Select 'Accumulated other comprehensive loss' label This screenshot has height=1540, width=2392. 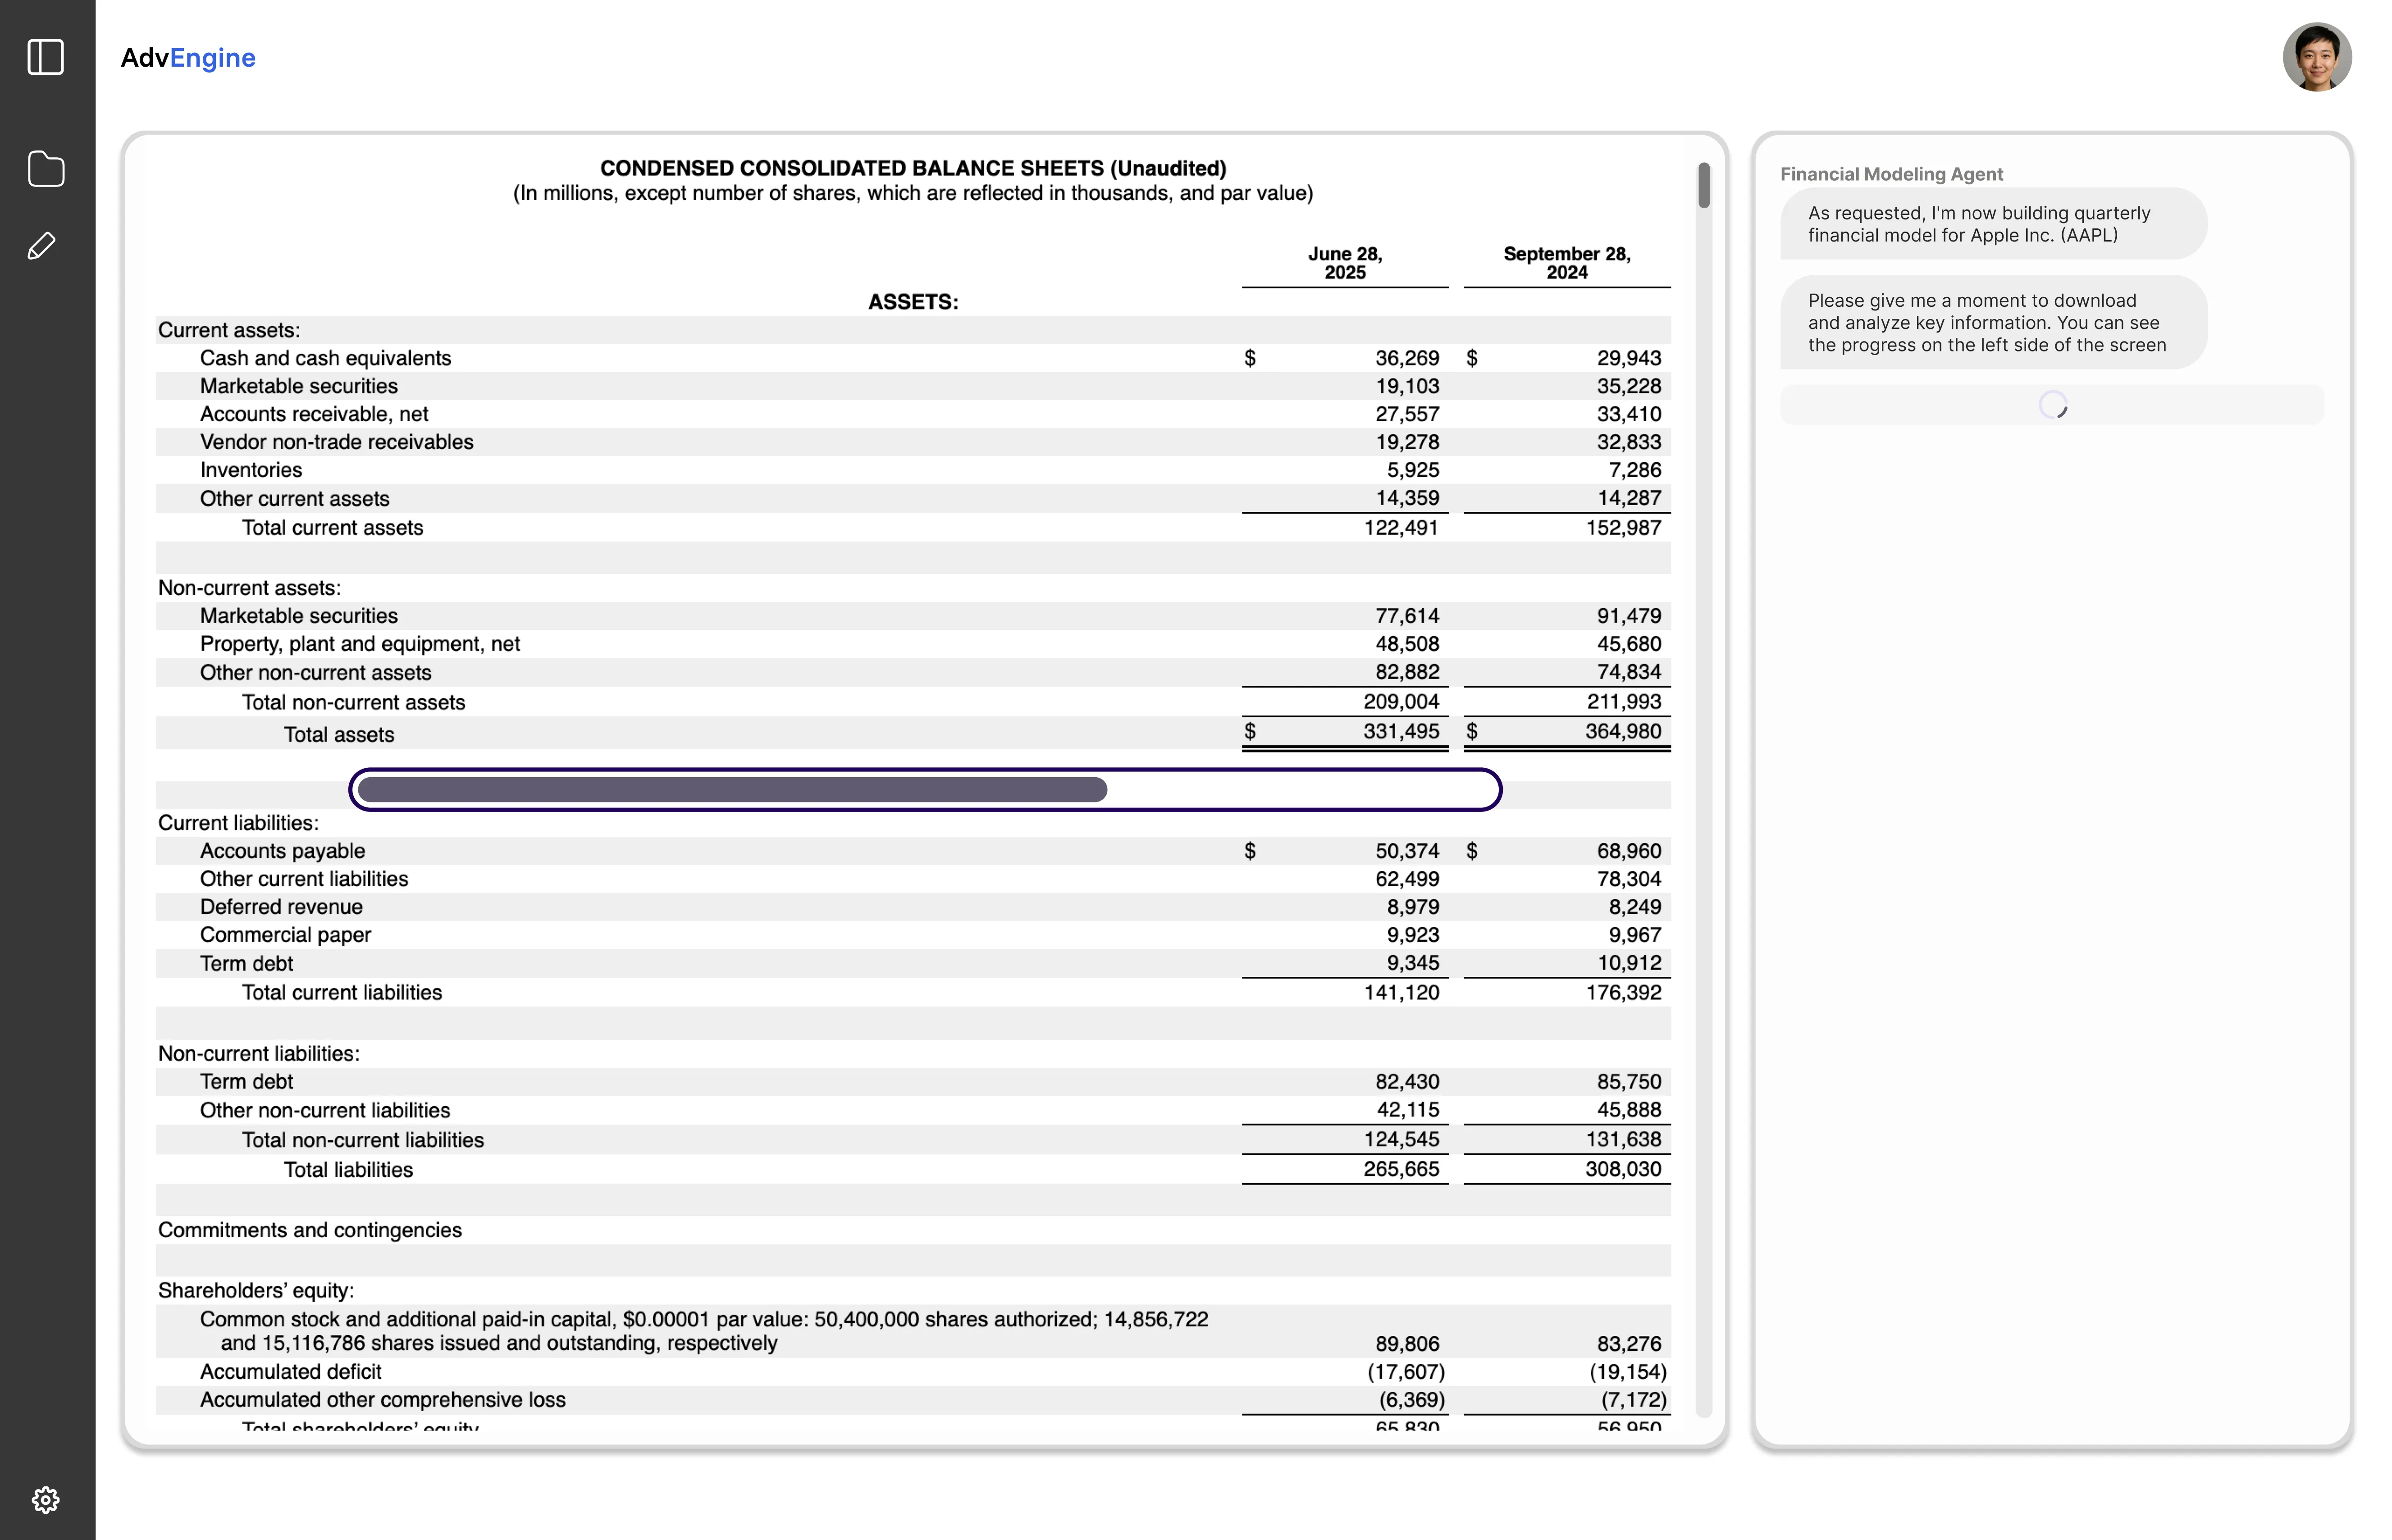[x=382, y=1400]
